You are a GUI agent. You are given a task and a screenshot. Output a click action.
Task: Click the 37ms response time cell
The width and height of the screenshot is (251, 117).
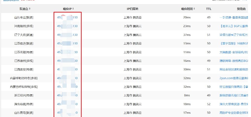pos(187,35)
